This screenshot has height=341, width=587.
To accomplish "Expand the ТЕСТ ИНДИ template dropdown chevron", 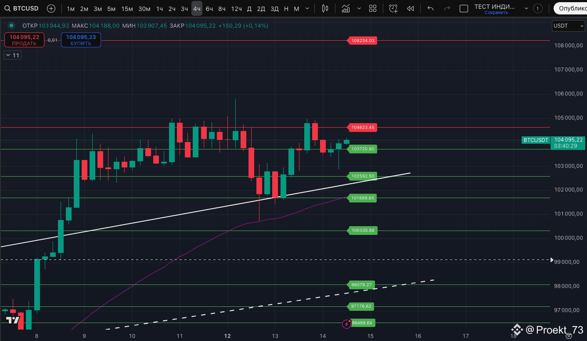I will coord(526,8).
